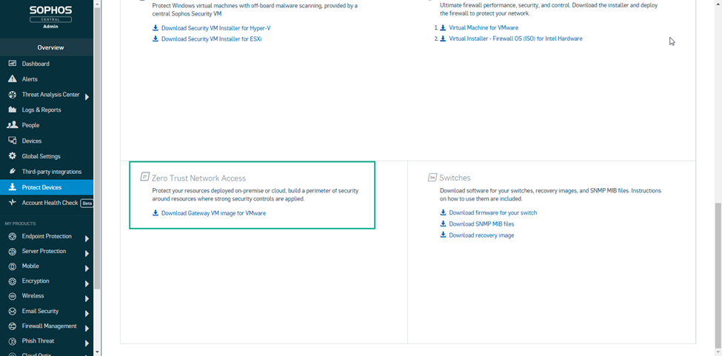Open the Download SNMP MIB files link
The width and height of the screenshot is (722, 356).
tap(481, 224)
